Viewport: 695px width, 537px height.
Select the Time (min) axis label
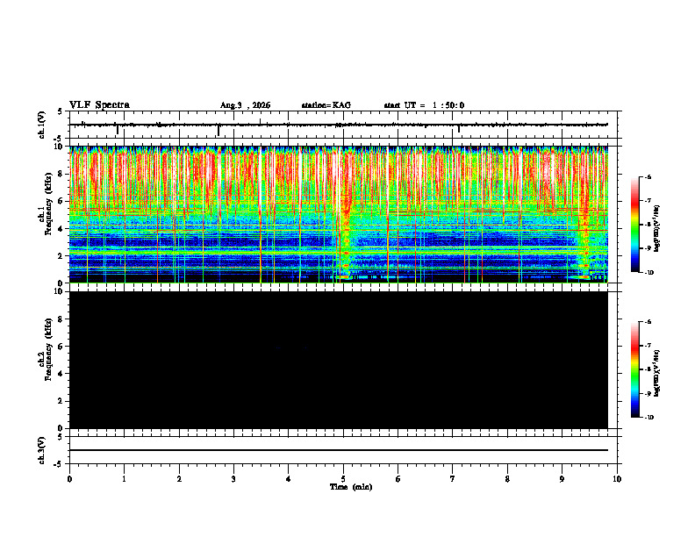click(351, 487)
